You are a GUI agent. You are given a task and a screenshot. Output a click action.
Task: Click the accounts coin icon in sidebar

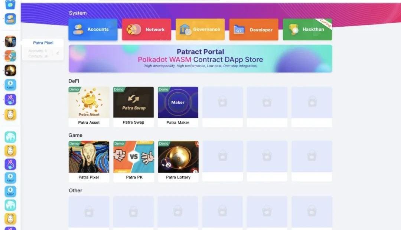click(x=10, y=19)
